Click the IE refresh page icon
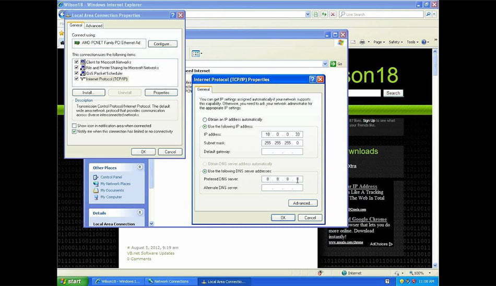This screenshot has width=496, height=286. [x=324, y=14]
